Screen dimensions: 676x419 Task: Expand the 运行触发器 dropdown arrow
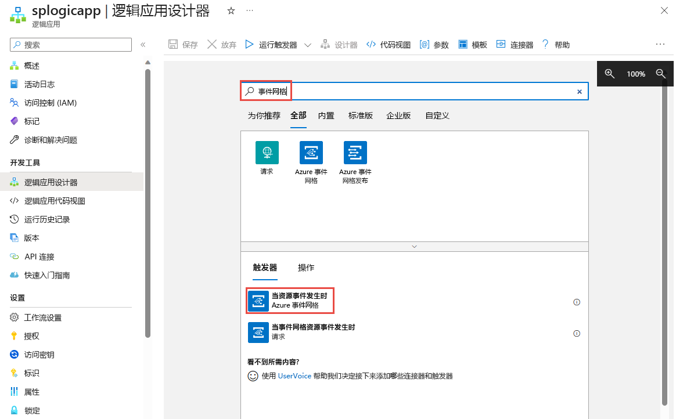(308, 44)
